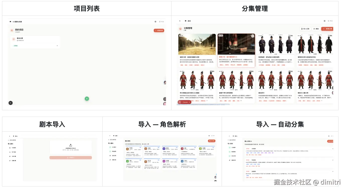The width and height of the screenshot is (346, 191).
Task: Click the 拳击比赛 project's round icon
Action: (14, 39)
